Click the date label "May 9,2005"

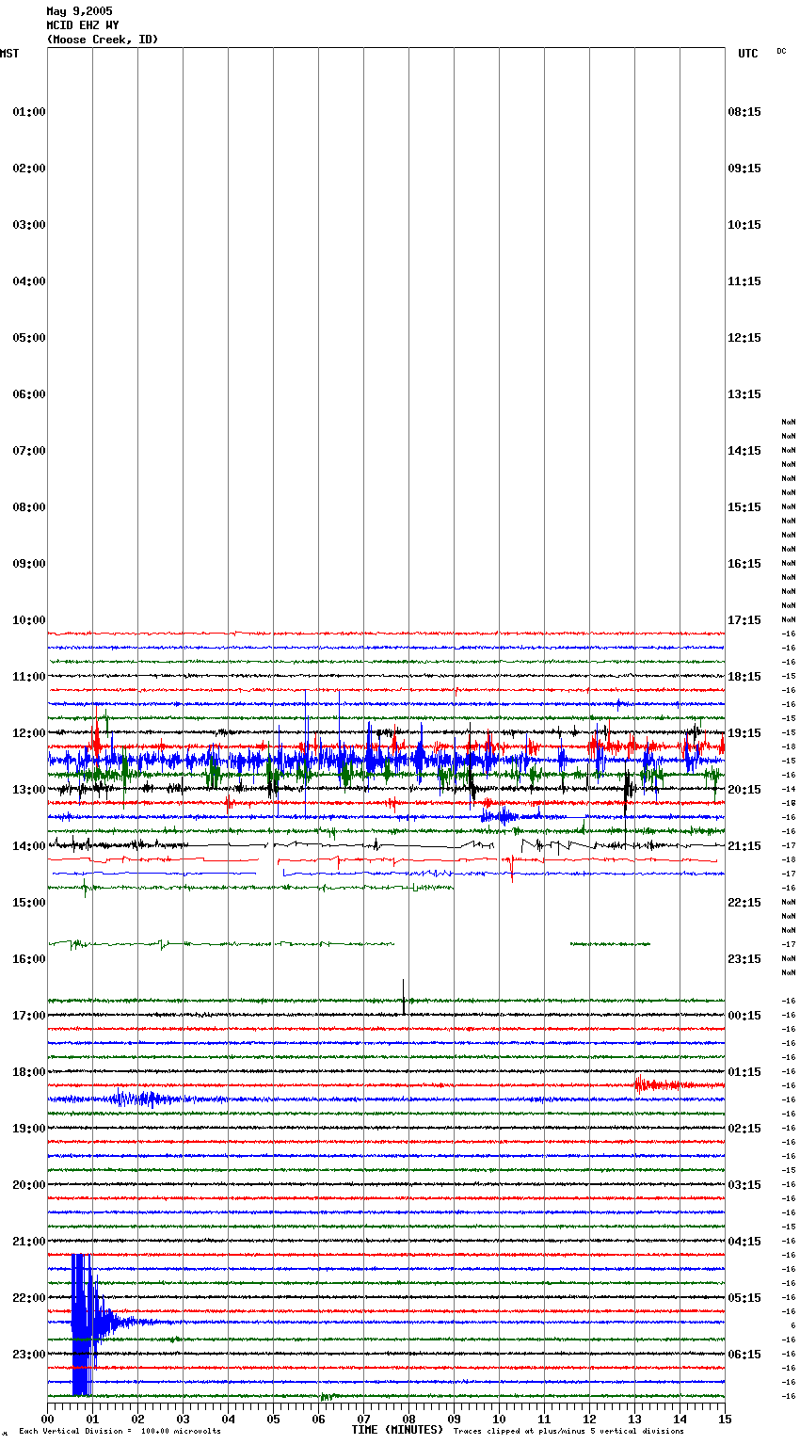(x=79, y=11)
